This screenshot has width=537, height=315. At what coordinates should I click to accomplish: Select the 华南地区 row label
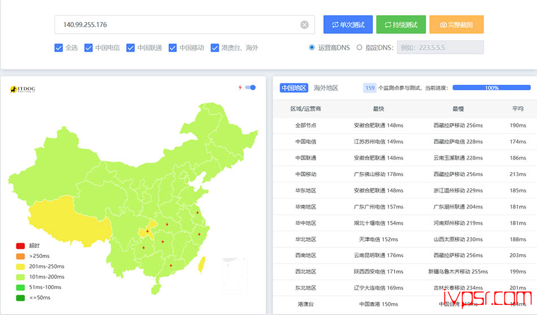(305, 207)
